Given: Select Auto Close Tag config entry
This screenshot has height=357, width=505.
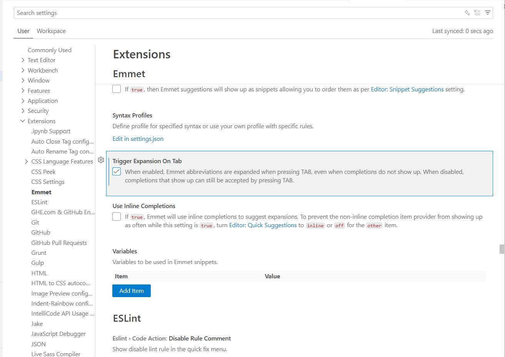Looking at the screenshot, I should click(x=62, y=141).
